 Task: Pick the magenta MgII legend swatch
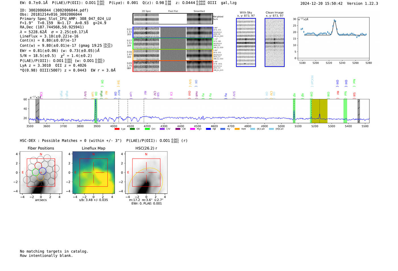(193, 129)
